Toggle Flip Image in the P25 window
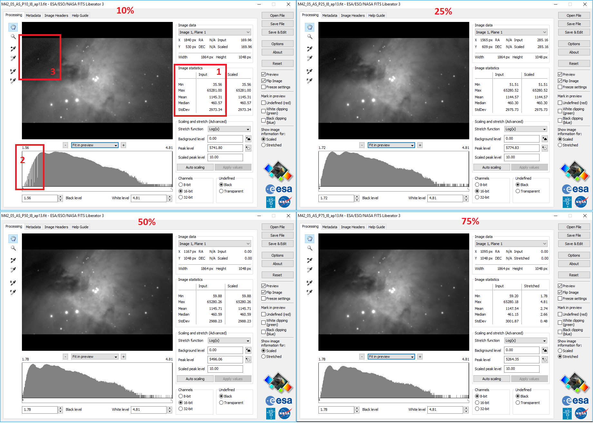The image size is (593, 423). point(560,81)
